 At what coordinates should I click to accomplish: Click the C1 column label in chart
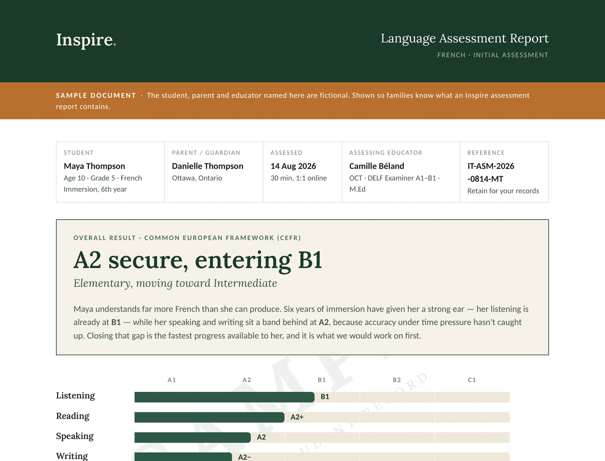472,380
